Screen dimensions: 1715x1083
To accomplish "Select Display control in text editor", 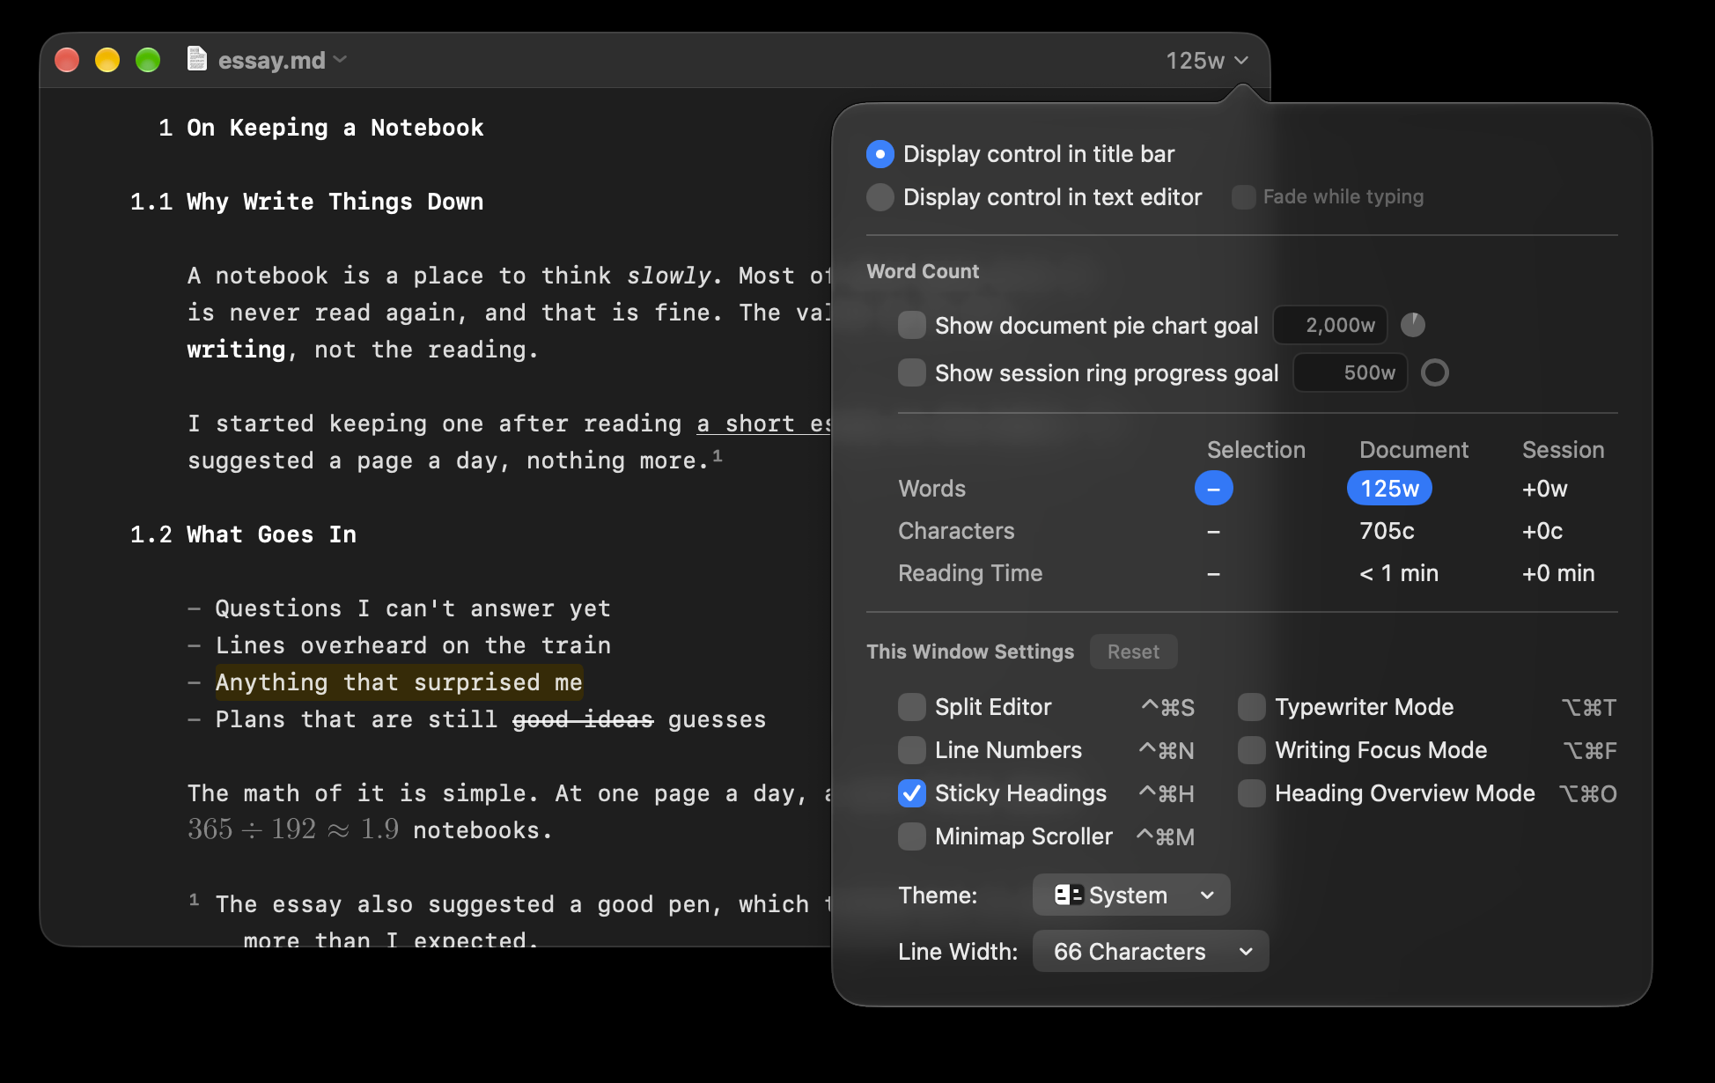I will click(x=880, y=197).
